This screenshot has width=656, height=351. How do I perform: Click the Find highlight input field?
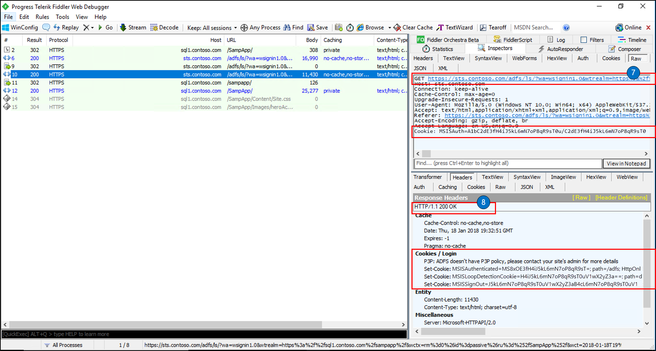point(508,163)
